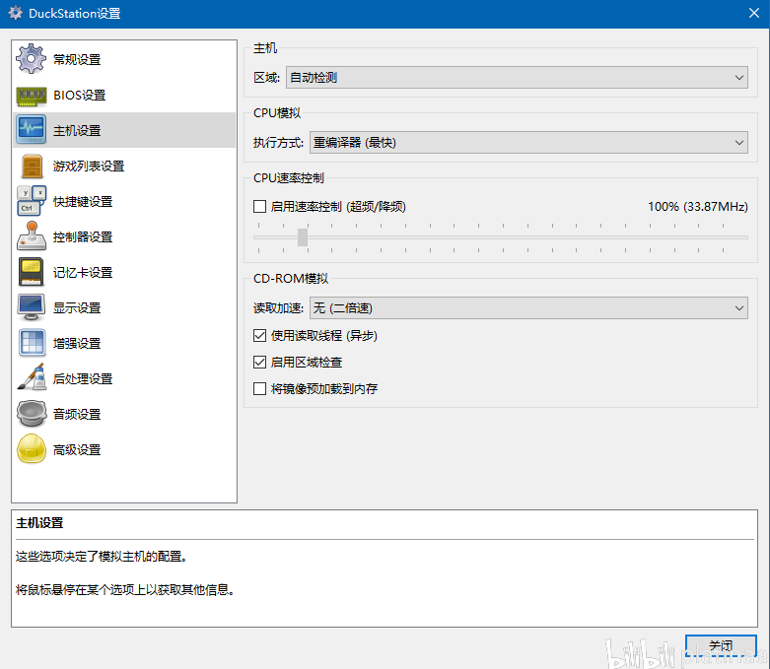This screenshot has width=770, height=669.
Task: Click the speaker icon for 音频设置
Action: pyautogui.click(x=31, y=414)
